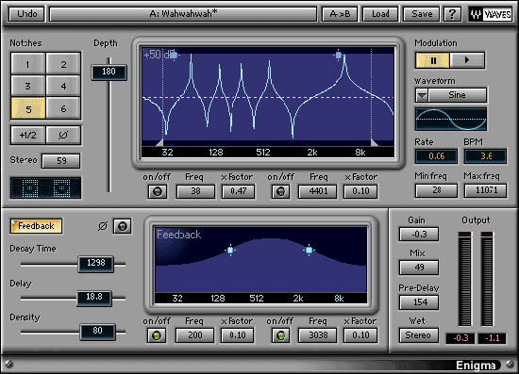Start modulation with the play button
The image size is (519, 374).
(467, 60)
